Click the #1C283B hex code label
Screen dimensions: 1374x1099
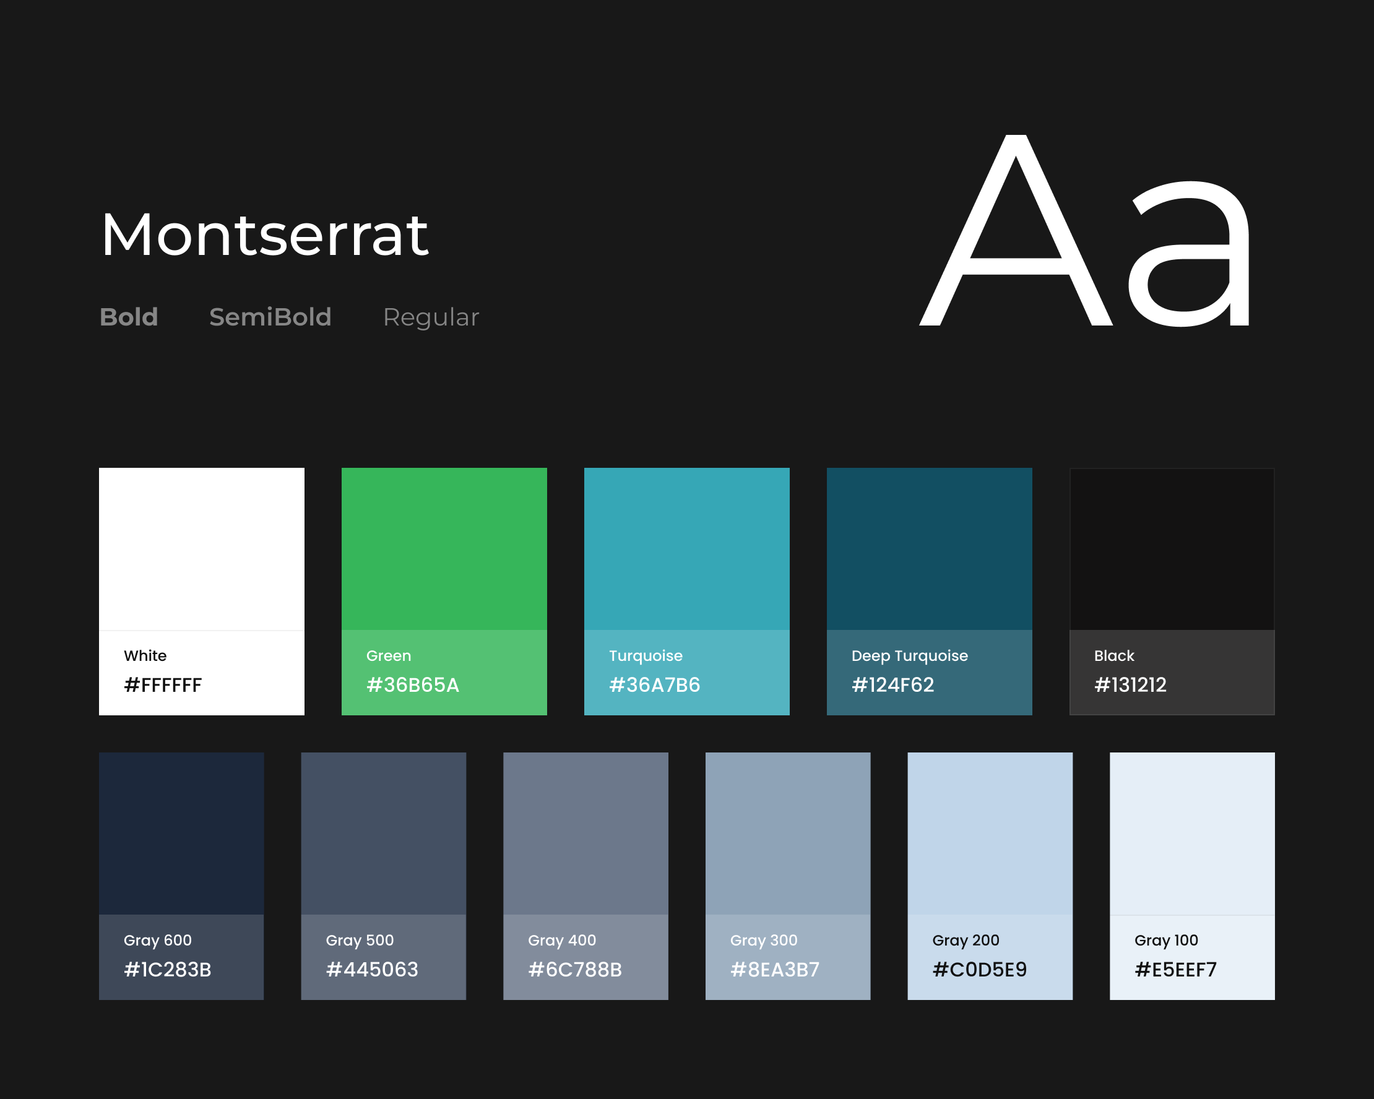(x=167, y=970)
